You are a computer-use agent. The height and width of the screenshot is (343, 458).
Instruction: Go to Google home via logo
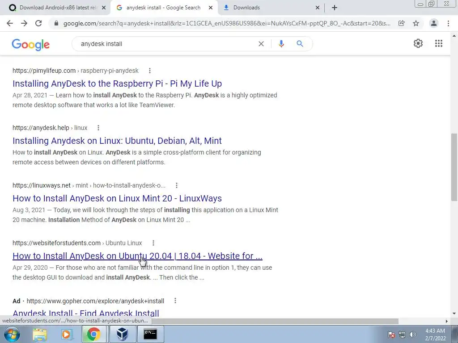[x=31, y=44]
